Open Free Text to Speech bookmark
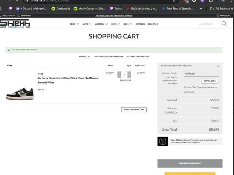The image size is (234, 175). (177, 8)
